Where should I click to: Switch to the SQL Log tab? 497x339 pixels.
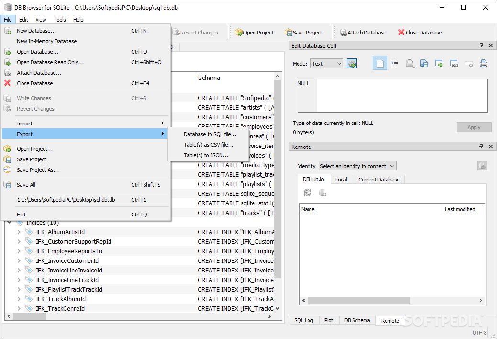(x=303, y=320)
